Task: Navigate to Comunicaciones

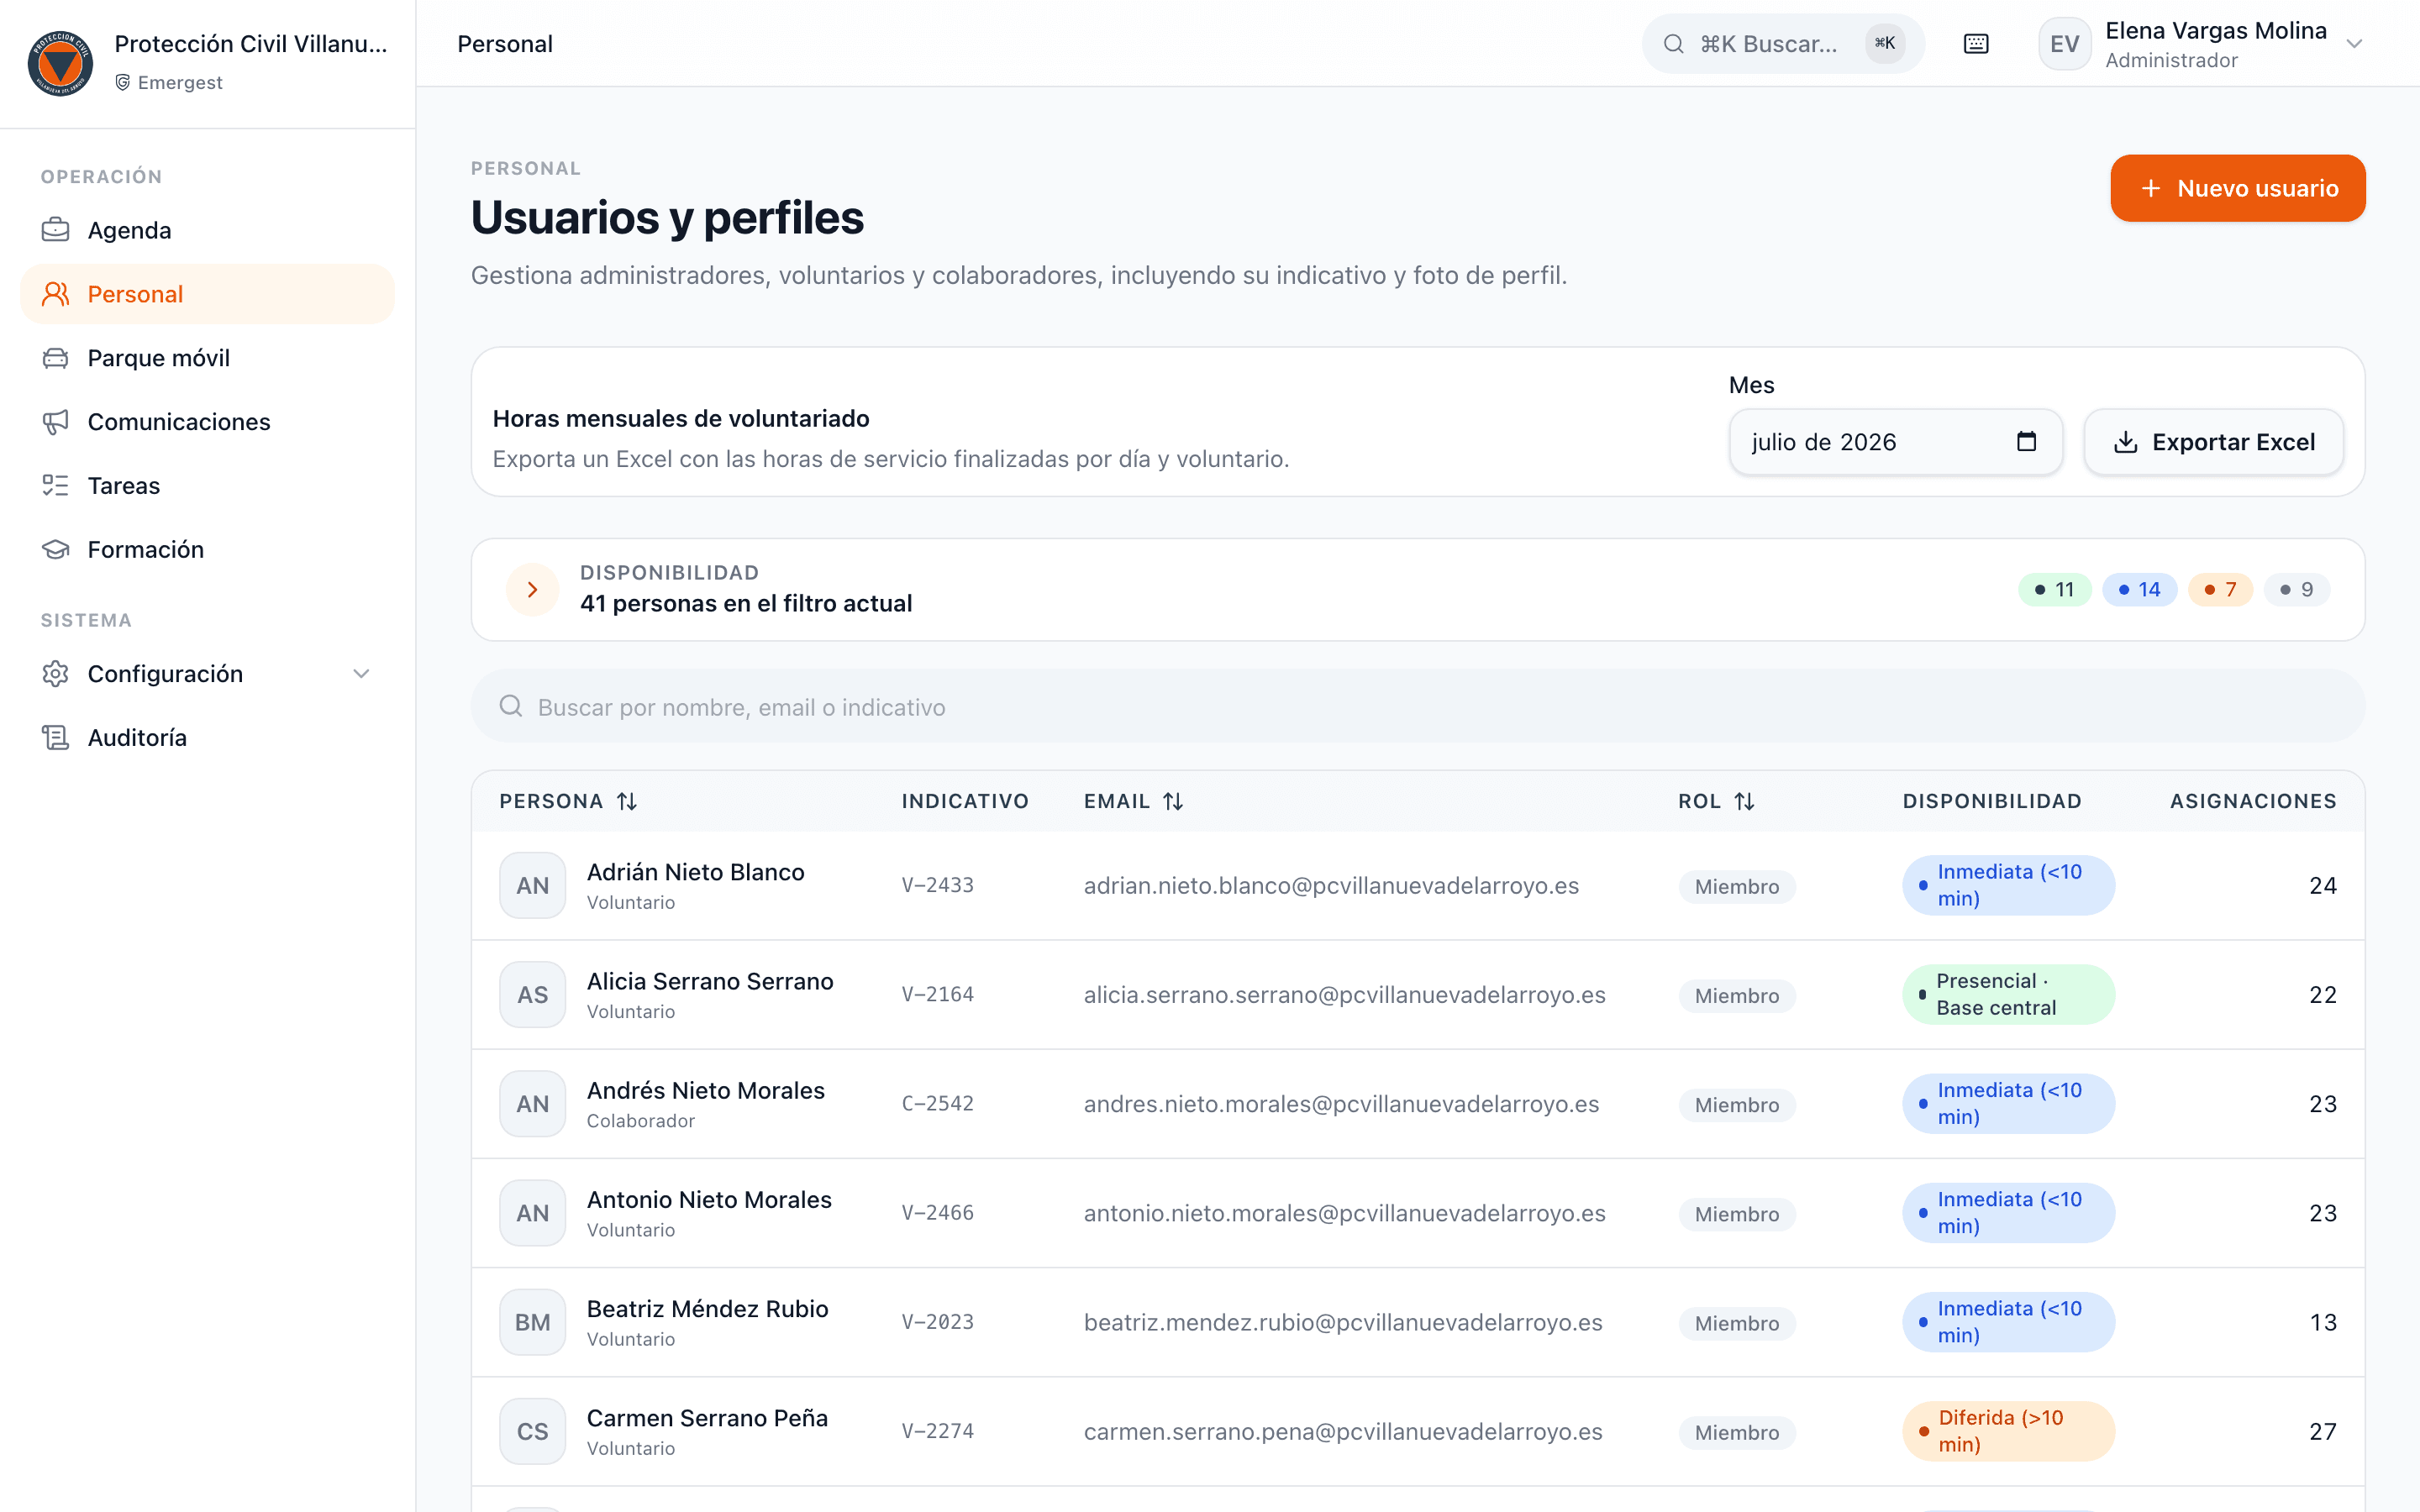Action: click(207, 422)
